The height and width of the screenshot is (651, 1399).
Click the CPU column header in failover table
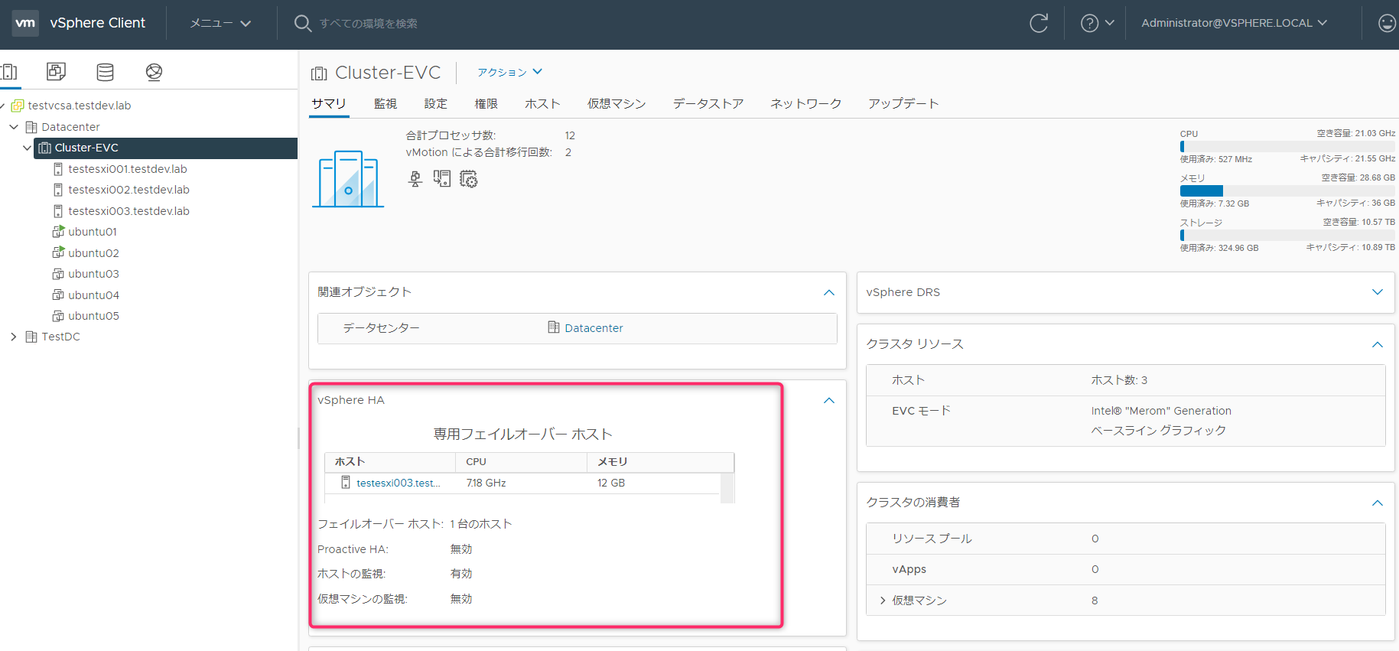[x=522, y=462]
